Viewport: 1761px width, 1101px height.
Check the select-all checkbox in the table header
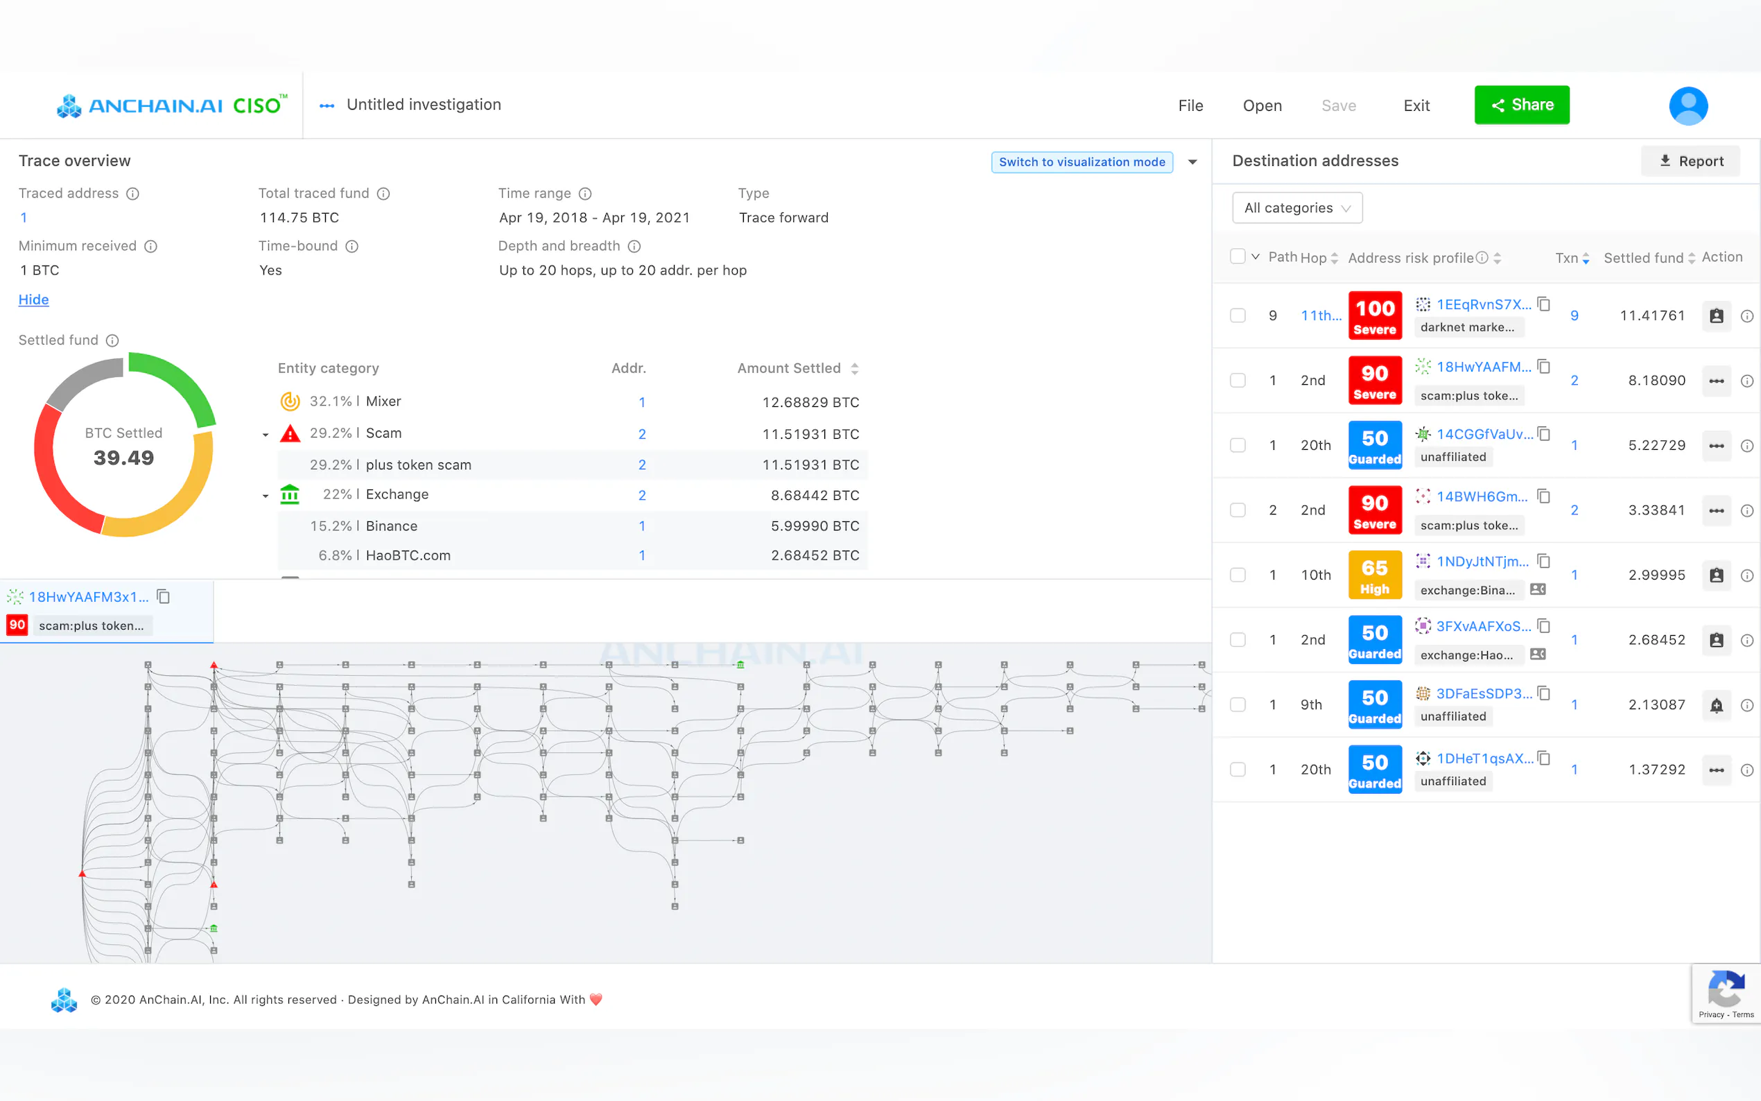[1238, 257]
